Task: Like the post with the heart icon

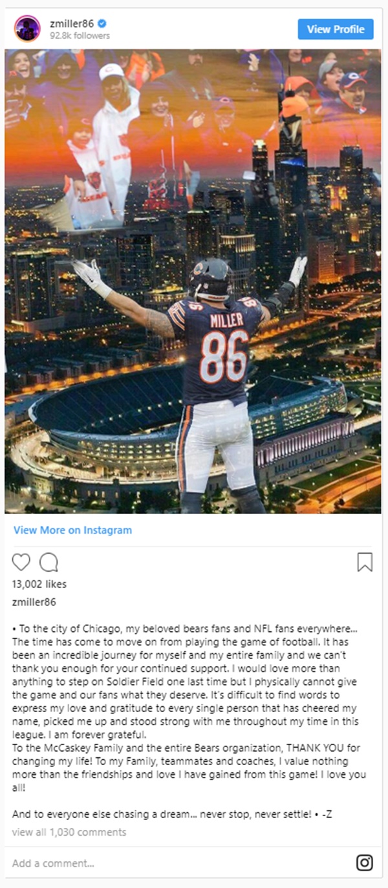Action: (21, 562)
